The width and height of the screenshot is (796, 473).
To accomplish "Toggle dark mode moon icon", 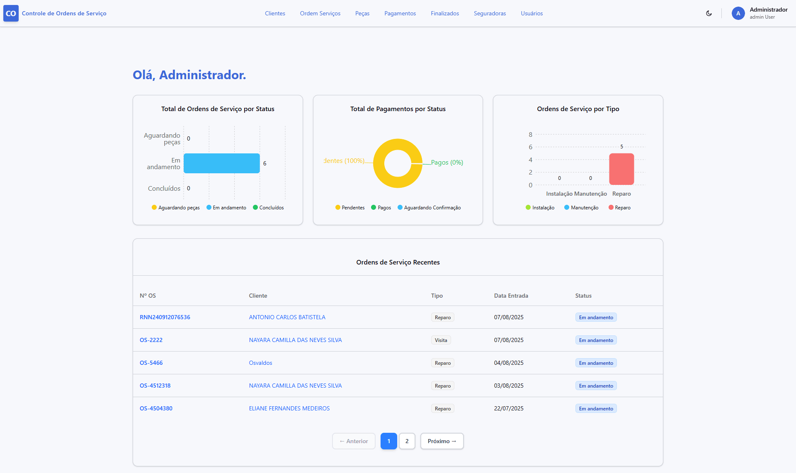I will (709, 13).
